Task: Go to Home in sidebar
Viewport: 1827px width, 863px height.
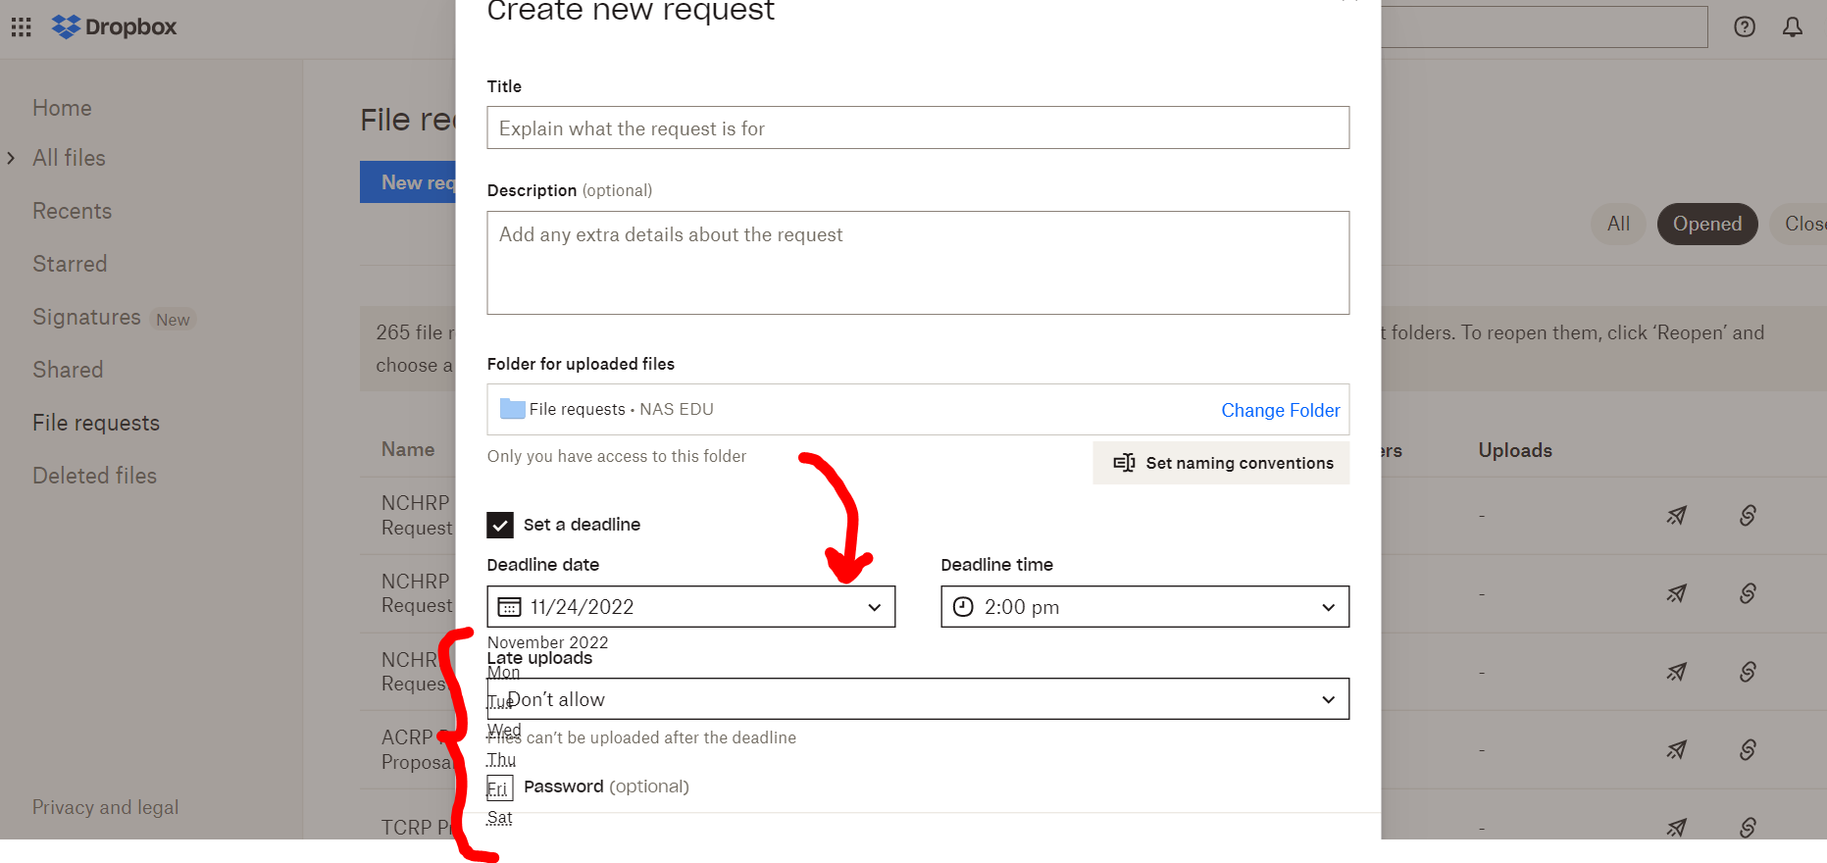Action: 62,108
